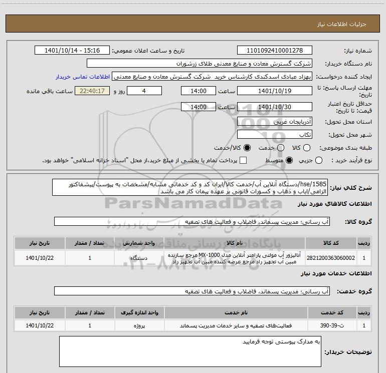Click the waste management service name cell

[x=236, y=325]
